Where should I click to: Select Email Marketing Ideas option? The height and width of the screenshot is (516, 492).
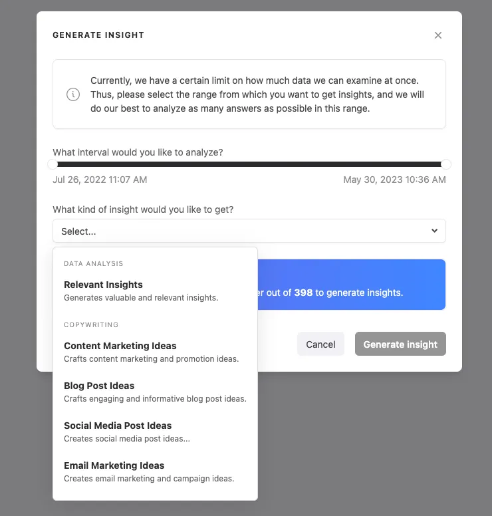(x=155, y=471)
